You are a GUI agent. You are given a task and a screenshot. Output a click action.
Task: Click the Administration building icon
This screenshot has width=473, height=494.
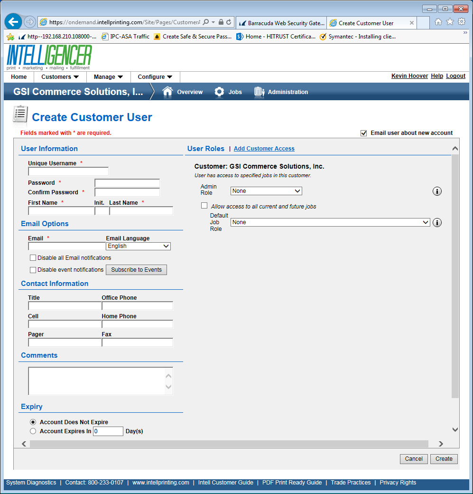coord(259,92)
